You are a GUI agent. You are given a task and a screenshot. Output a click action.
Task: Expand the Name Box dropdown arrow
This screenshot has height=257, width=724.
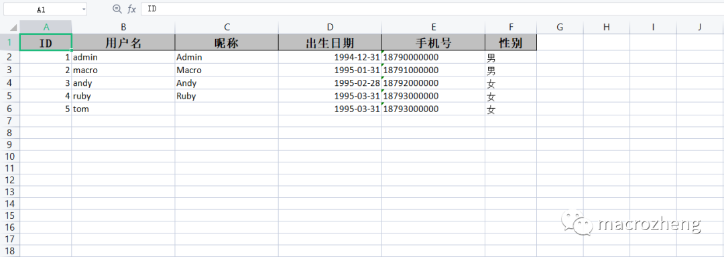coord(84,9)
